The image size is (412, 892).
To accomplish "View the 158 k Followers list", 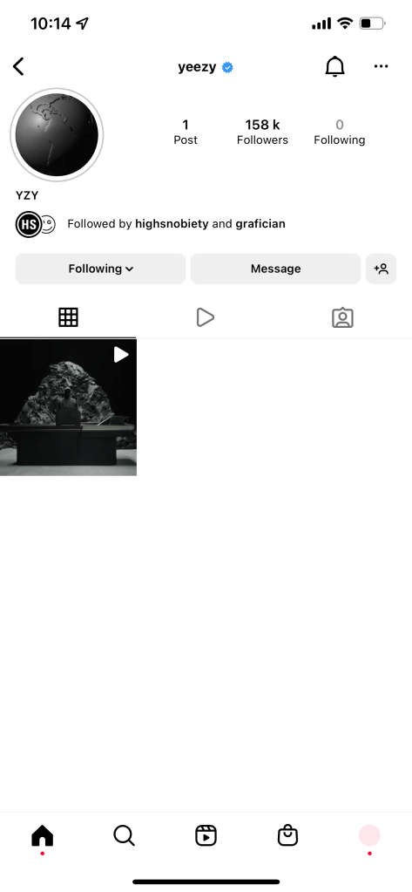I will pyautogui.click(x=262, y=132).
